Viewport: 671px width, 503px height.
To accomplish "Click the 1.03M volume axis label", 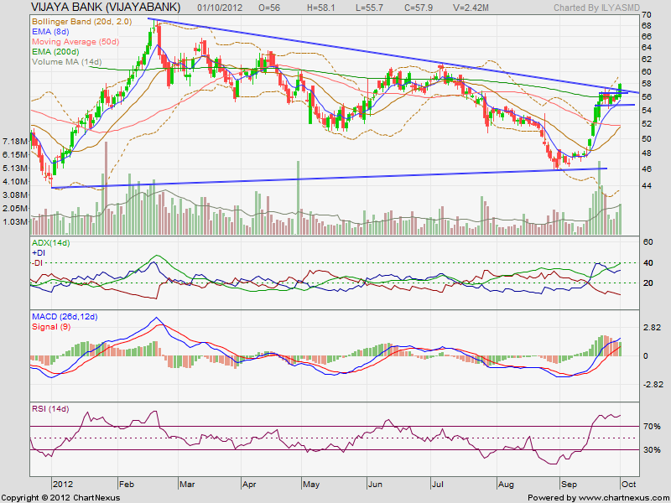I will click(x=15, y=221).
